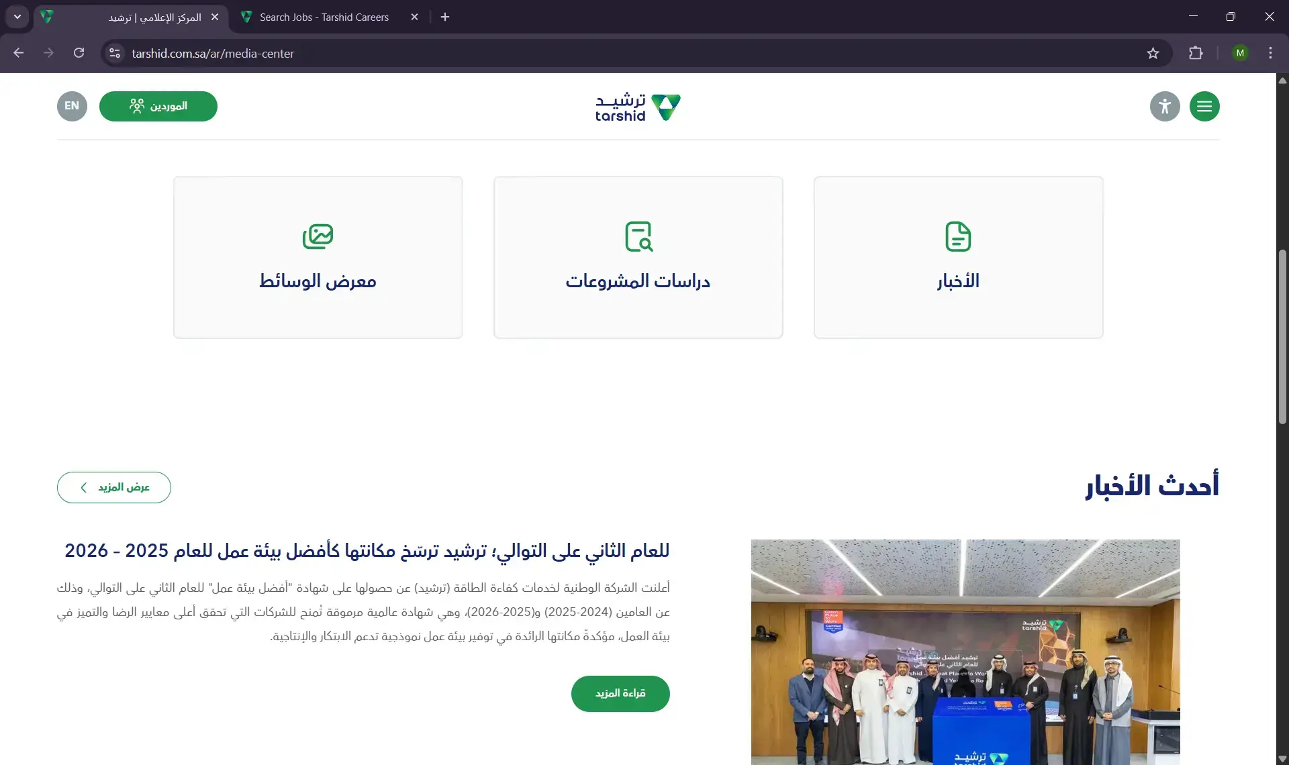Bookmark this page with the star icon
The width and height of the screenshot is (1289, 765).
[x=1153, y=53]
